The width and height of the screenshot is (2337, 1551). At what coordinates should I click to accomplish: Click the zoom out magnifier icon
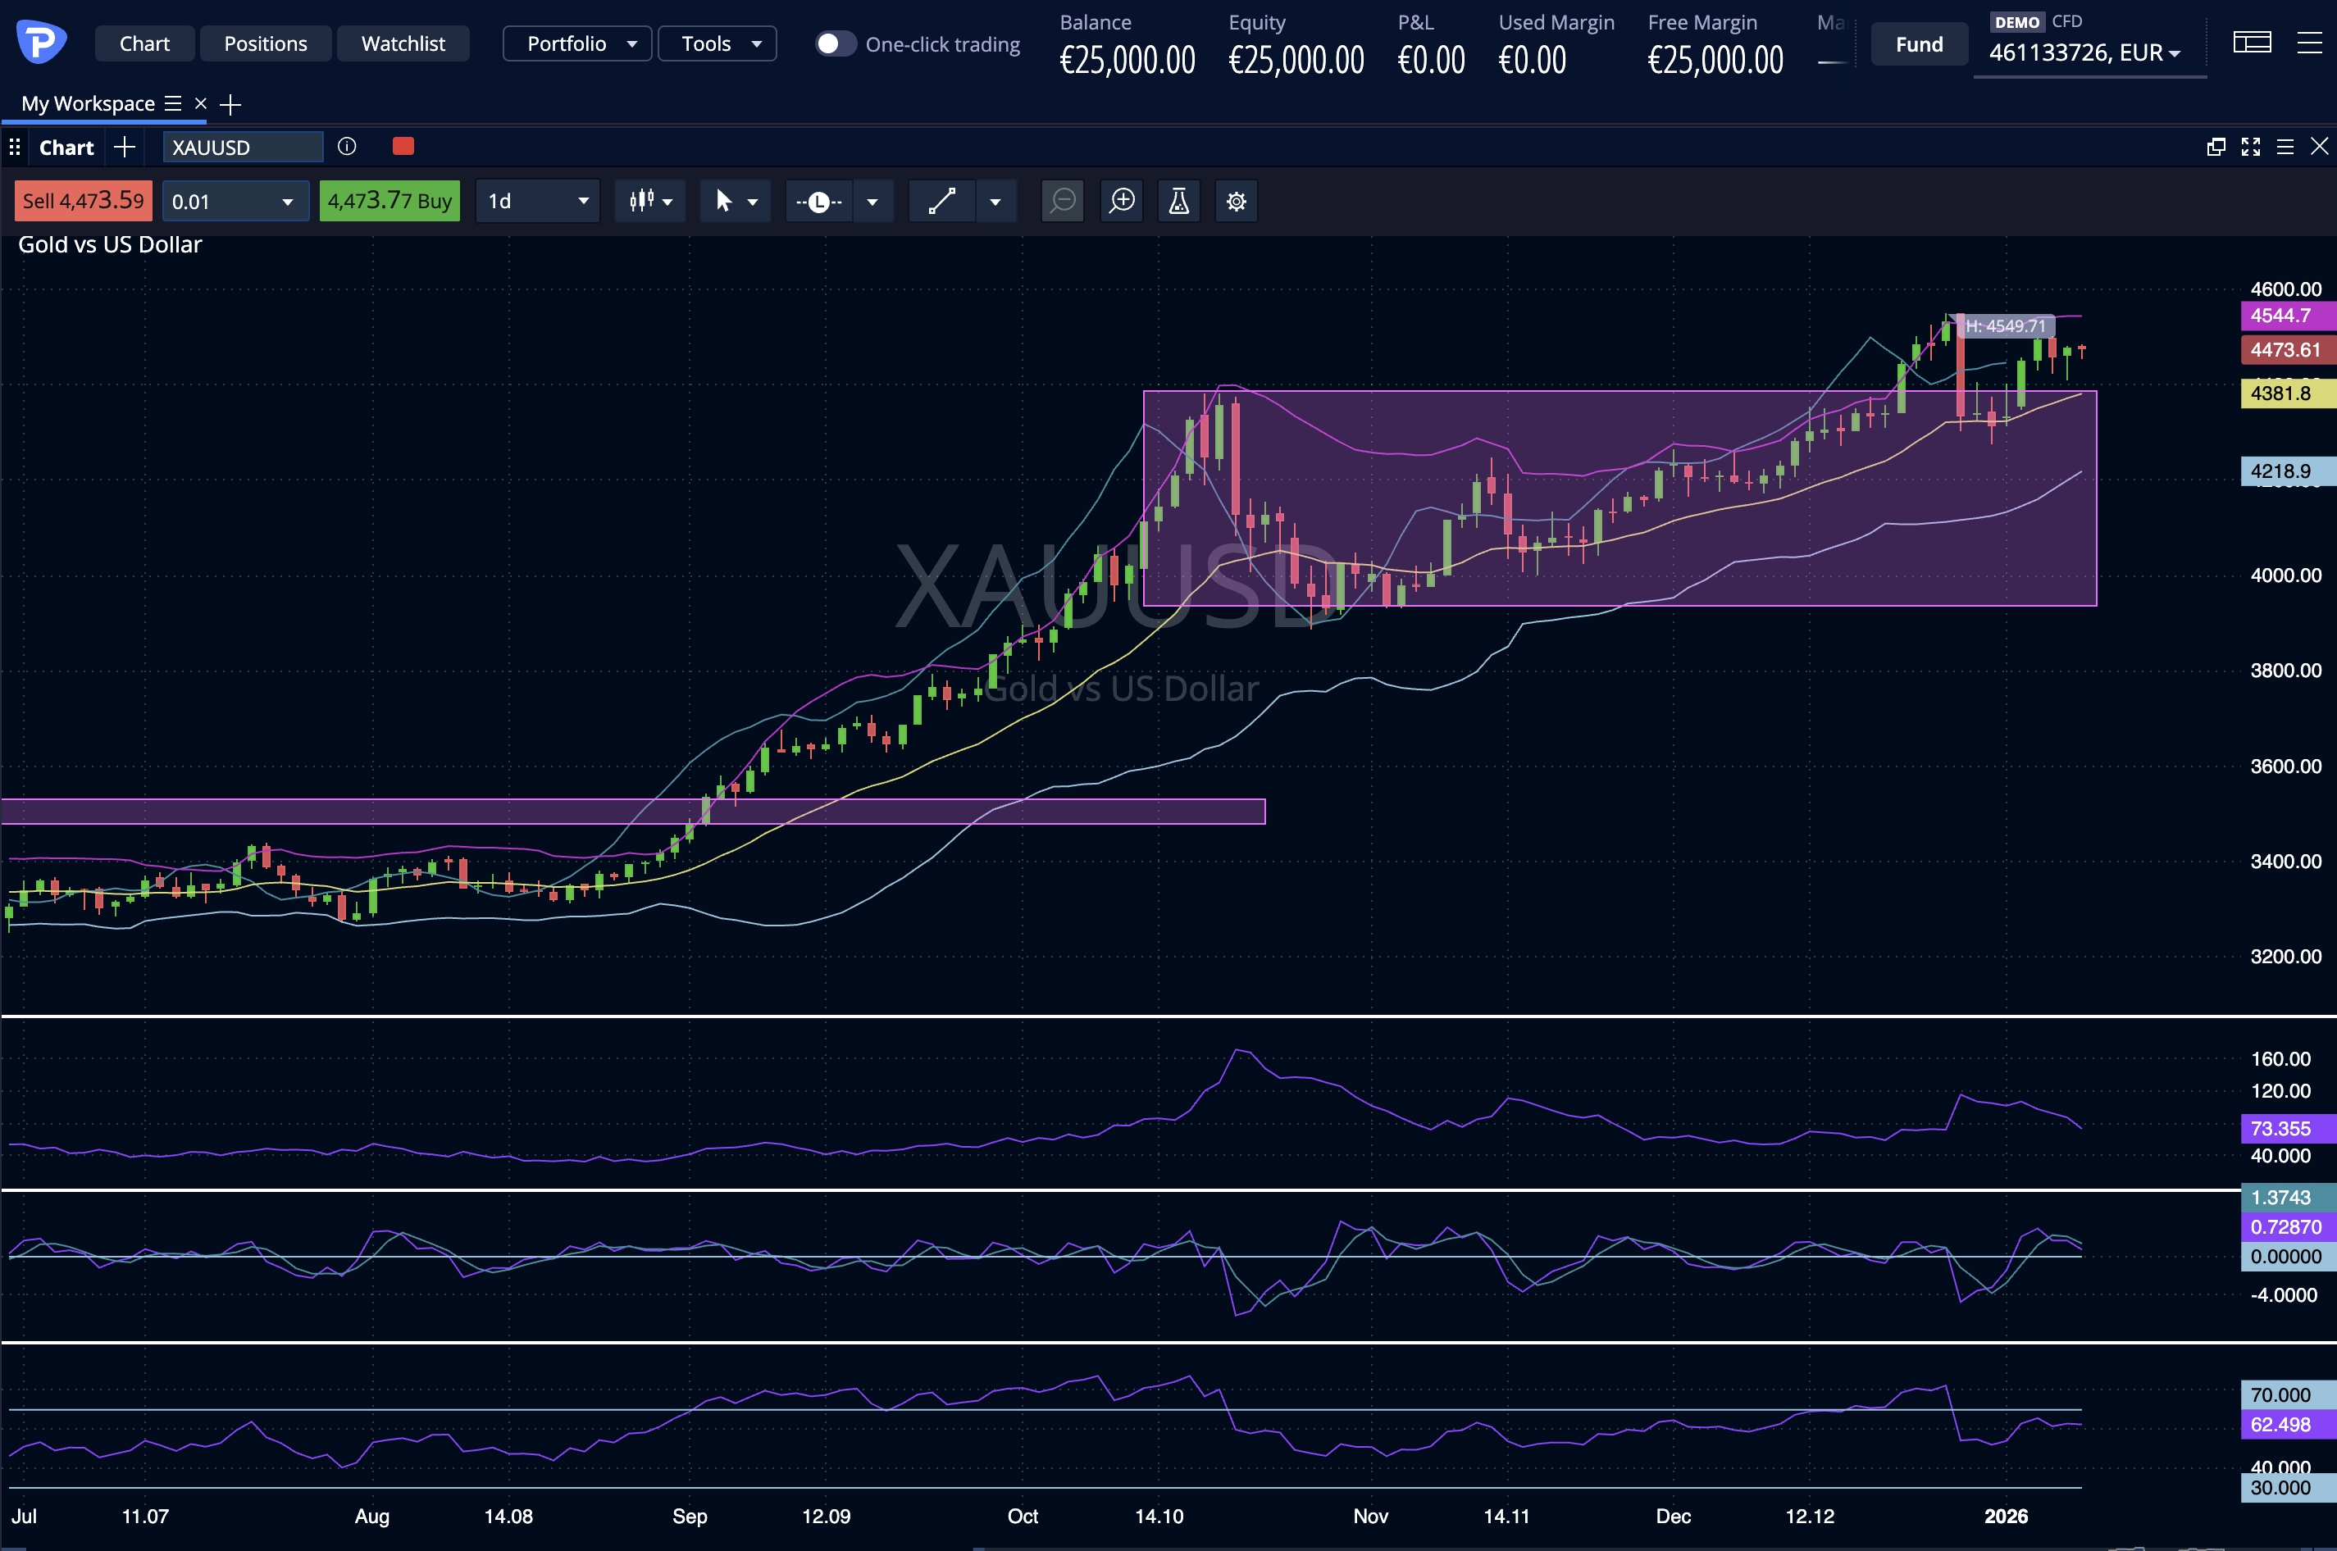pyautogui.click(x=1063, y=202)
